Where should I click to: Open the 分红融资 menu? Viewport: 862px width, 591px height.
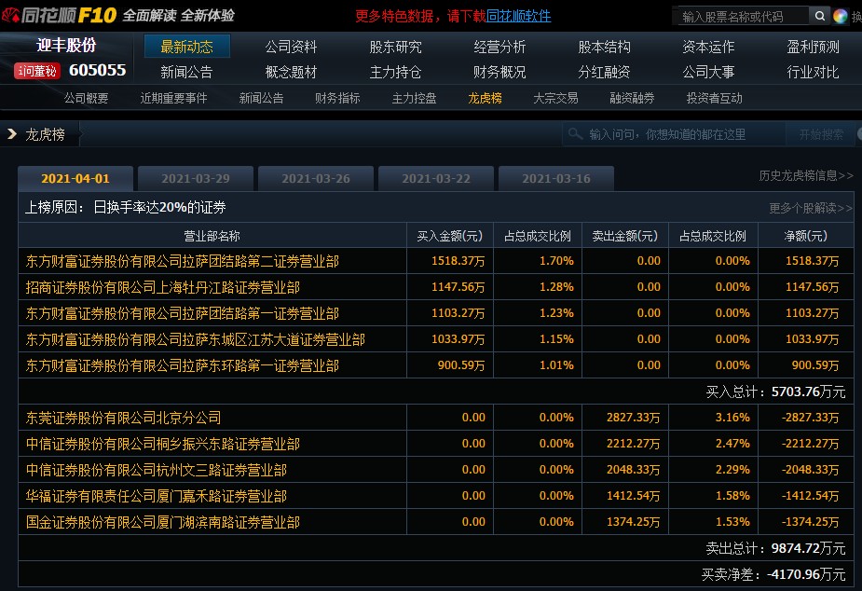604,72
